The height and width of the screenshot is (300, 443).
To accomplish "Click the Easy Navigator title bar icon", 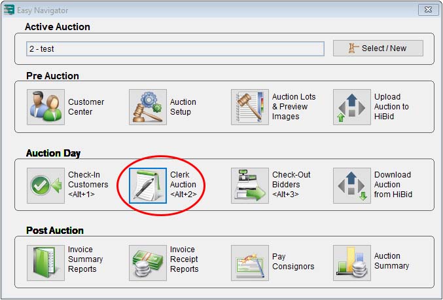I will 9,10.
